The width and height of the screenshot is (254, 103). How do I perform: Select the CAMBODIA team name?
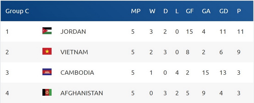click(77, 73)
